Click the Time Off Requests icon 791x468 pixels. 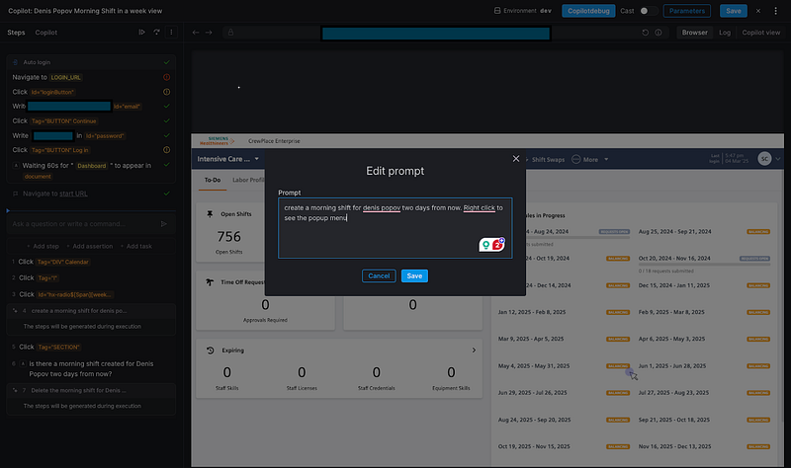(x=210, y=282)
